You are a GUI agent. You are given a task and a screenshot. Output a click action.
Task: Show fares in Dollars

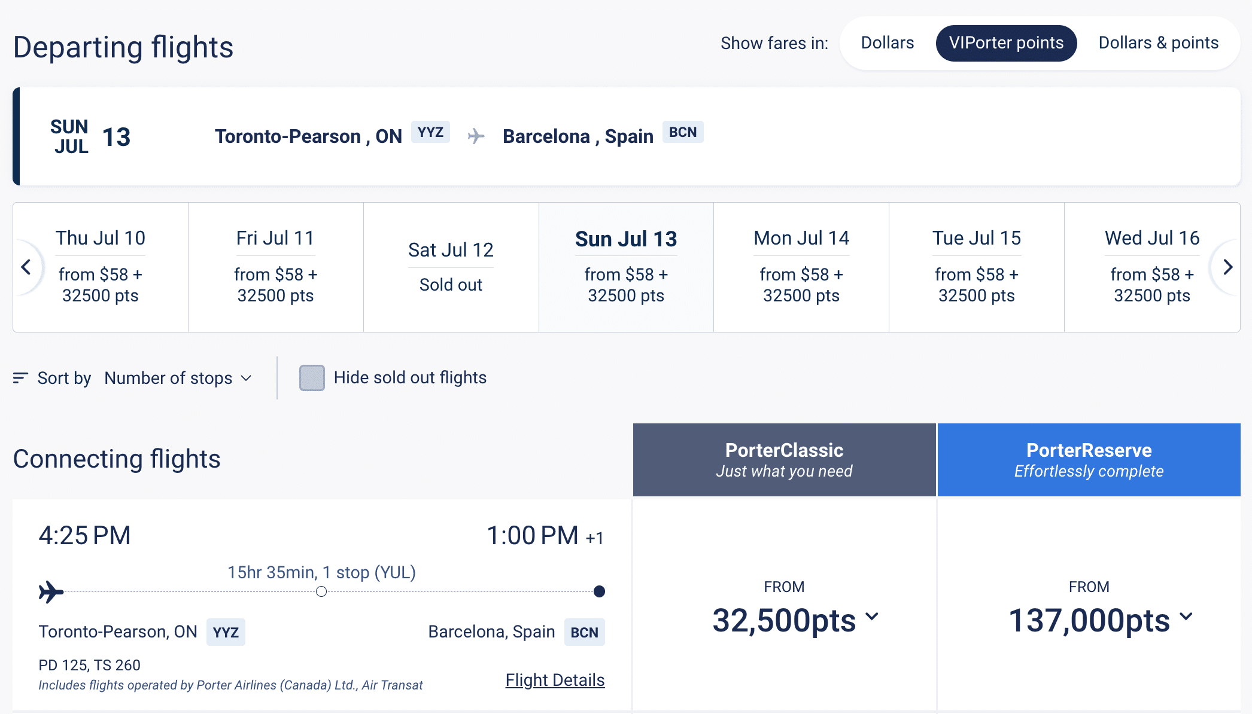tap(887, 43)
